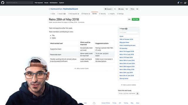
Task: Switch to the Security tab
Action: pyautogui.click(x=103, y=14)
